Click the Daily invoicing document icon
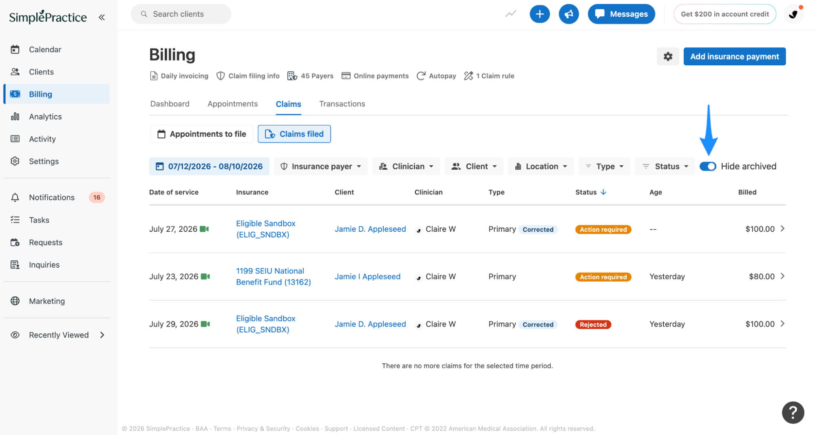Image resolution: width=815 pixels, height=435 pixels. pos(154,76)
